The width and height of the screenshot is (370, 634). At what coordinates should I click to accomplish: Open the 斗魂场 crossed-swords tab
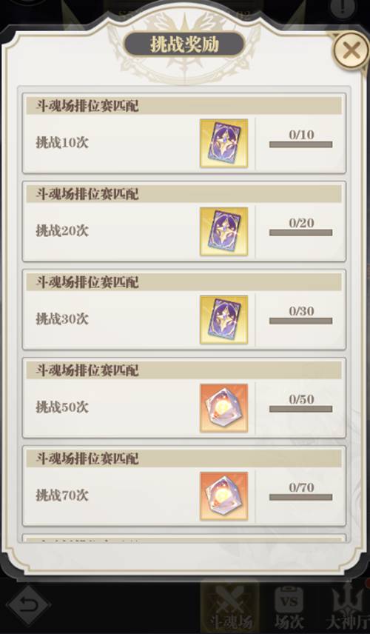pos(229,607)
